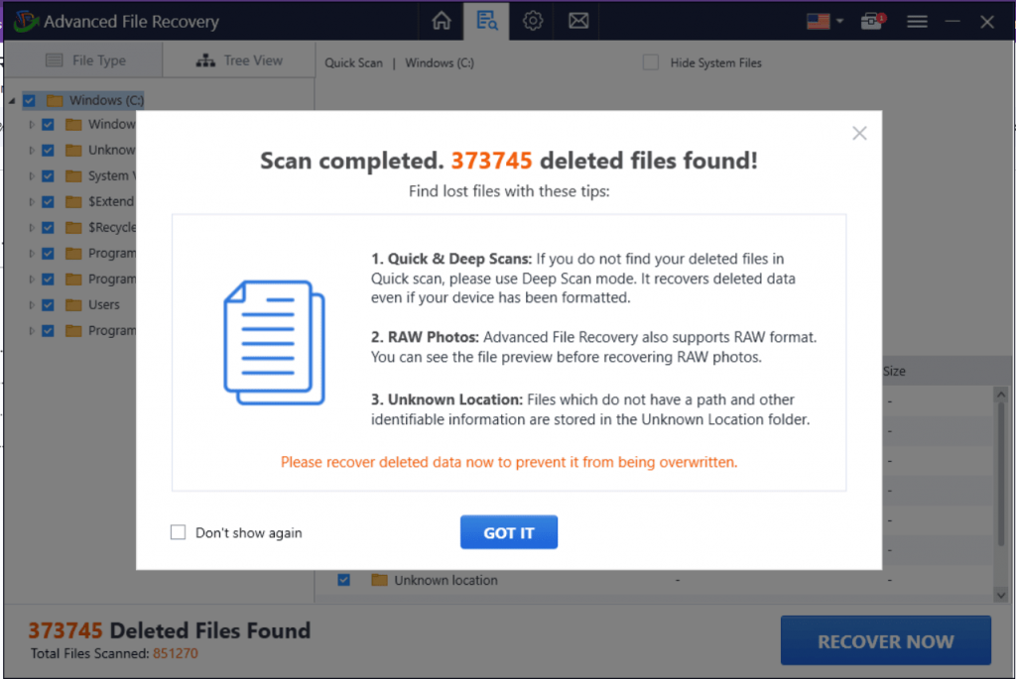Open the registration/license briefcase icon with notification badge
This screenshot has width=1016, height=679.
[x=871, y=20]
